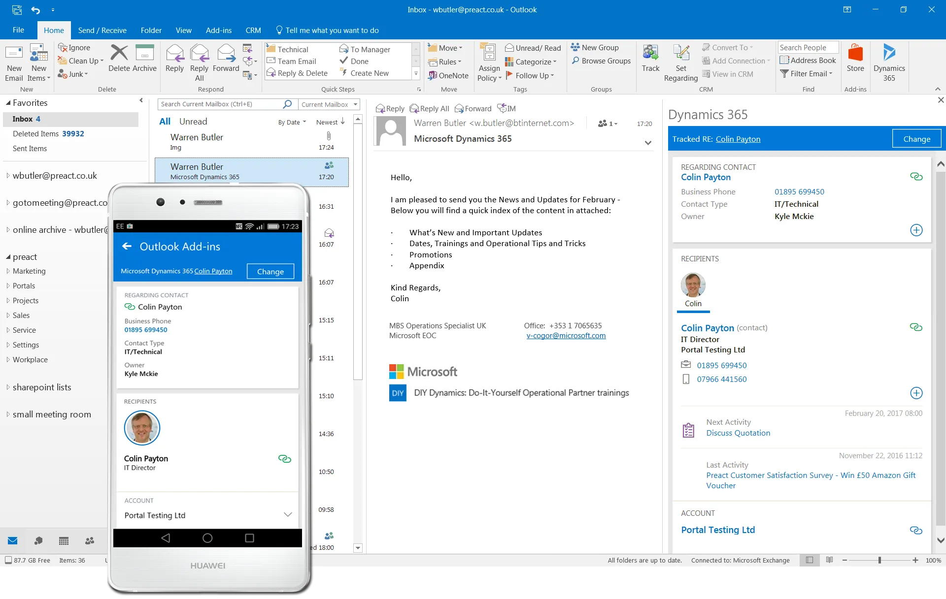This screenshot has height=599, width=946.
Task: Show only Unread messages
Action: click(x=193, y=122)
